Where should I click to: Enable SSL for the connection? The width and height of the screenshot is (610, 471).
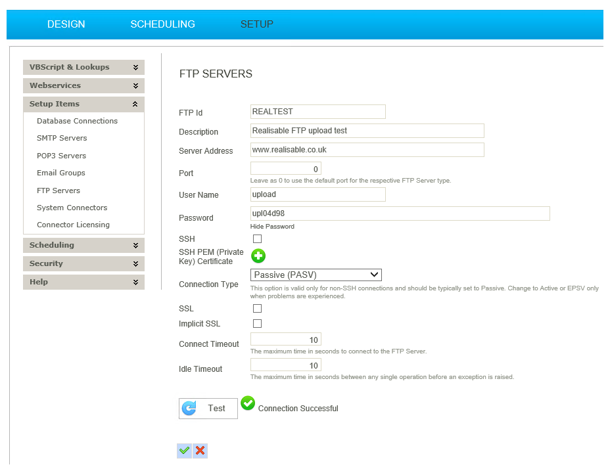[x=257, y=308]
